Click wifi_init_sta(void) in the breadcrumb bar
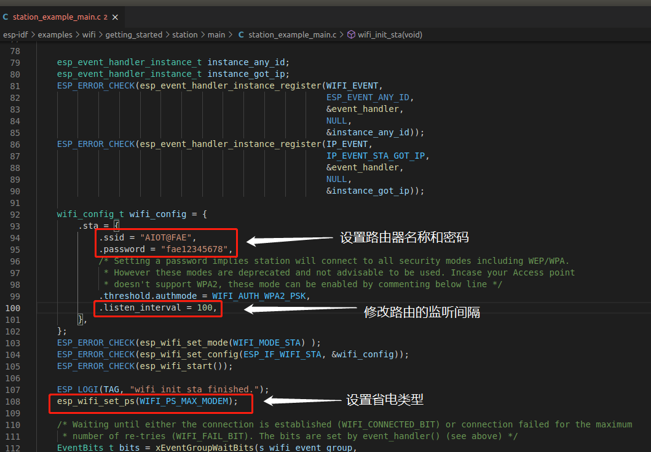 [392, 34]
